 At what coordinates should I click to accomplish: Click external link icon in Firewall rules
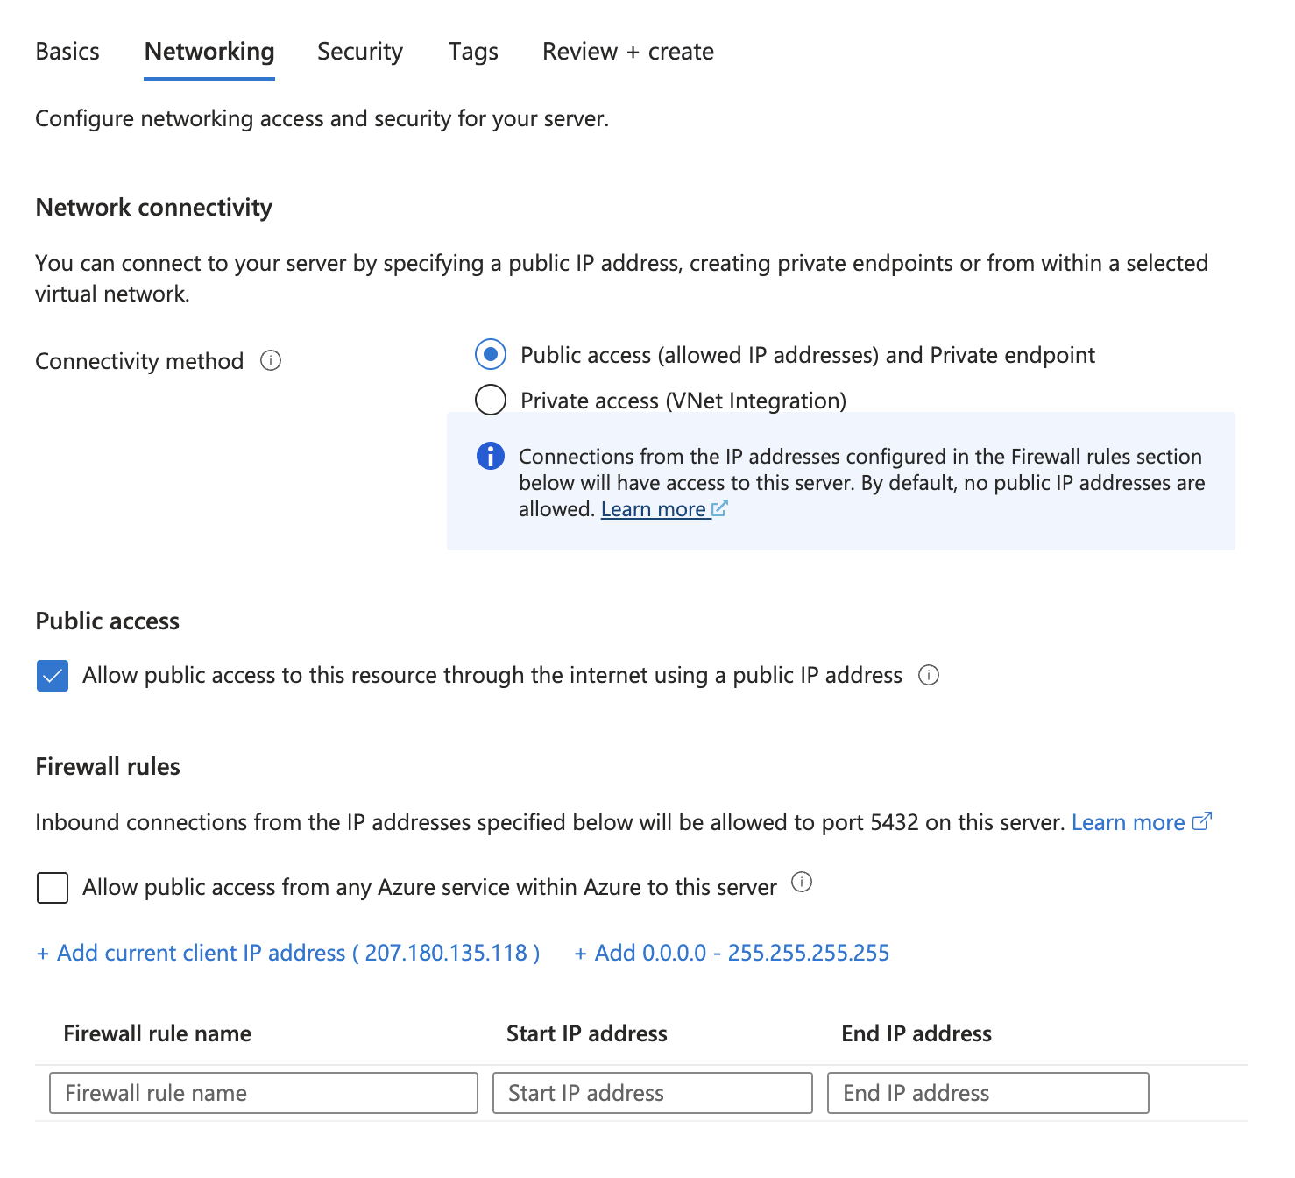point(1202,821)
